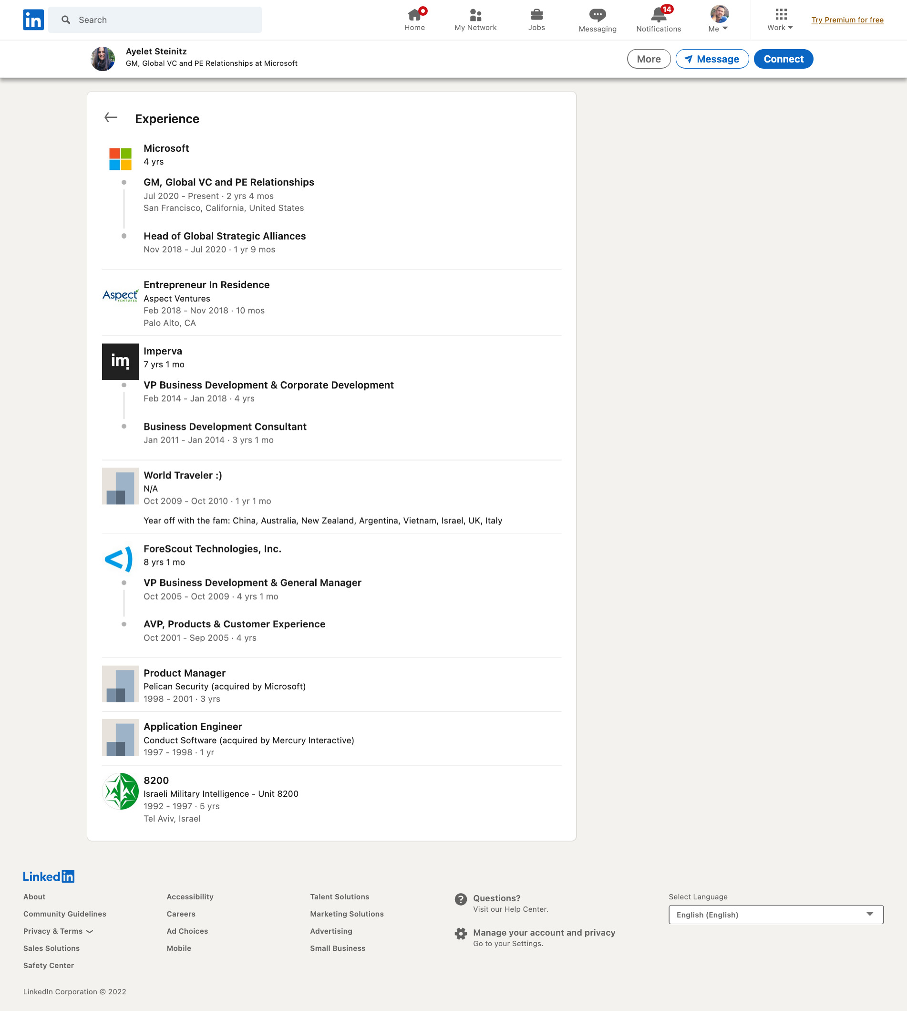The image size is (907, 1011).
Task: Expand the Work apps grid menu
Action: pos(780,20)
